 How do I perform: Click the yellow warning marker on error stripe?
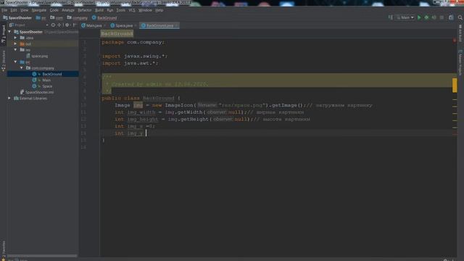tap(455, 86)
